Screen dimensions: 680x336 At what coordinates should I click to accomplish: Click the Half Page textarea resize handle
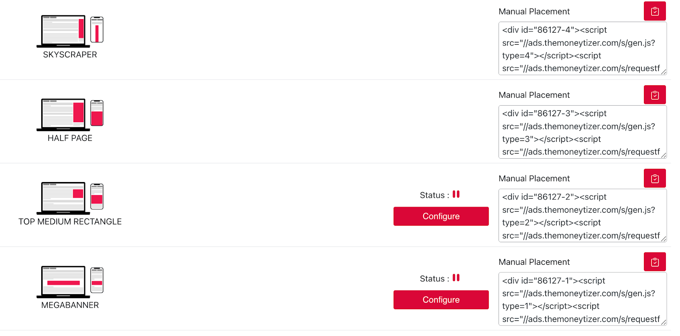point(663,156)
